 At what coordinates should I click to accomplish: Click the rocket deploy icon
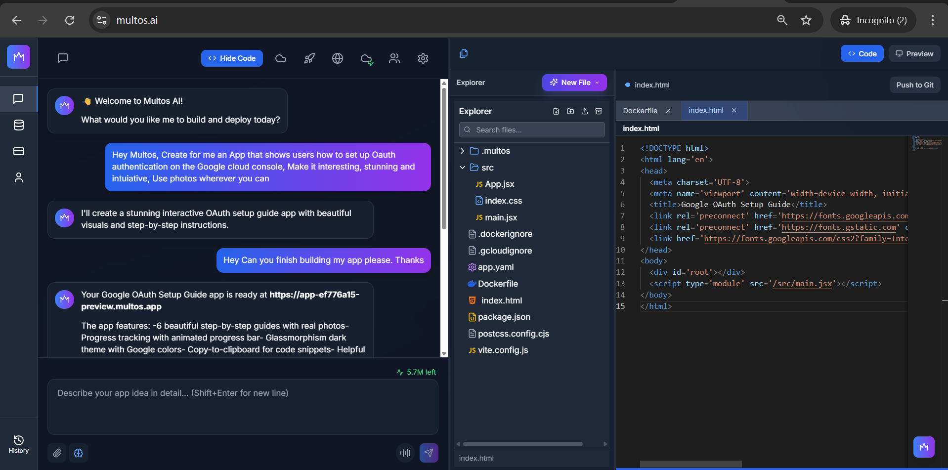tap(309, 58)
